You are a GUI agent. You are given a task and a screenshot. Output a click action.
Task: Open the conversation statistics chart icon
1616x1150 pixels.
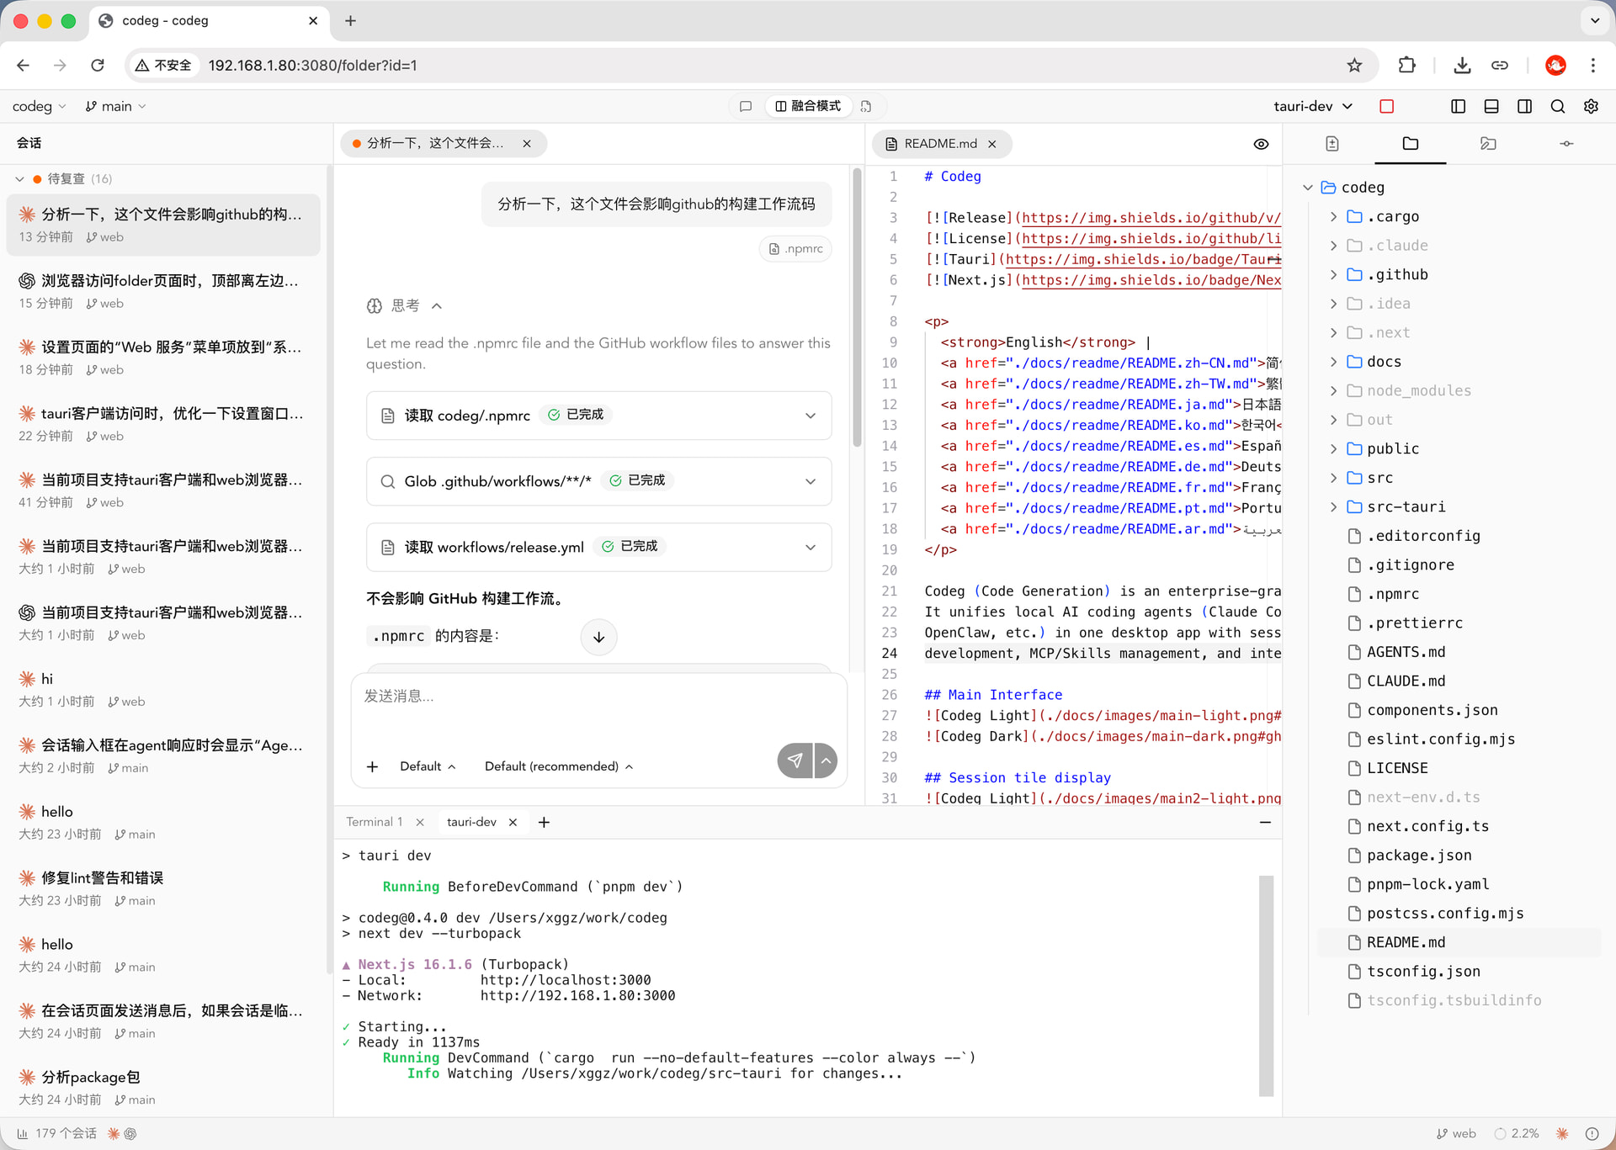(22, 1133)
